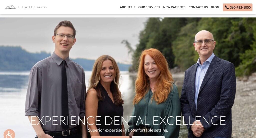Viewport: 256px width, 138px height.
Task: Click the woman in the black top
Action: (105, 96)
